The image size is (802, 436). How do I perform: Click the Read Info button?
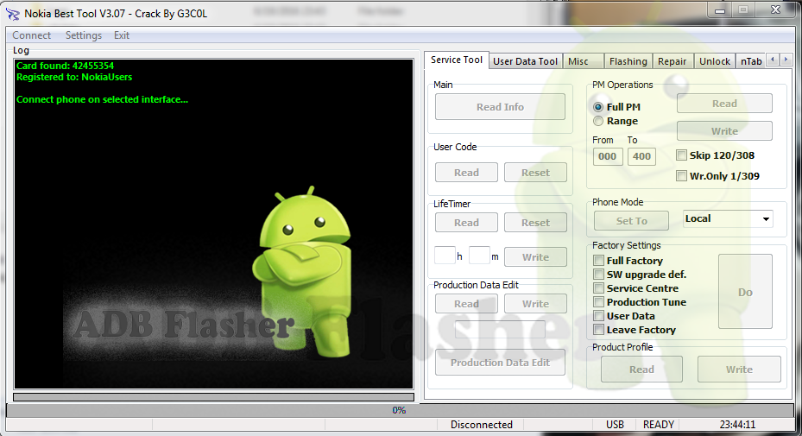pos(500,107)
